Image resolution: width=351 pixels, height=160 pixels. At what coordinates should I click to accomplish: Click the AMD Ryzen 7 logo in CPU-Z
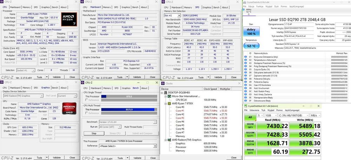69,19
